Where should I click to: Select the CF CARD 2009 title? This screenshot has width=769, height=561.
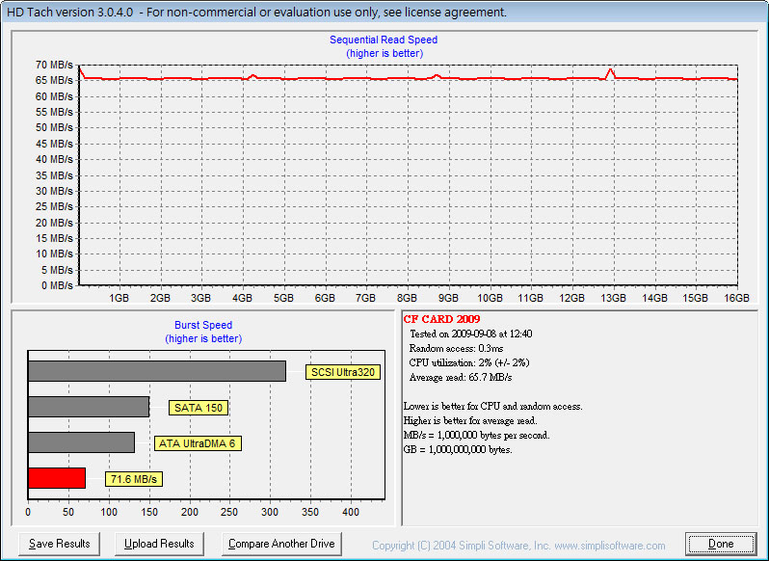tap(441, 319)
